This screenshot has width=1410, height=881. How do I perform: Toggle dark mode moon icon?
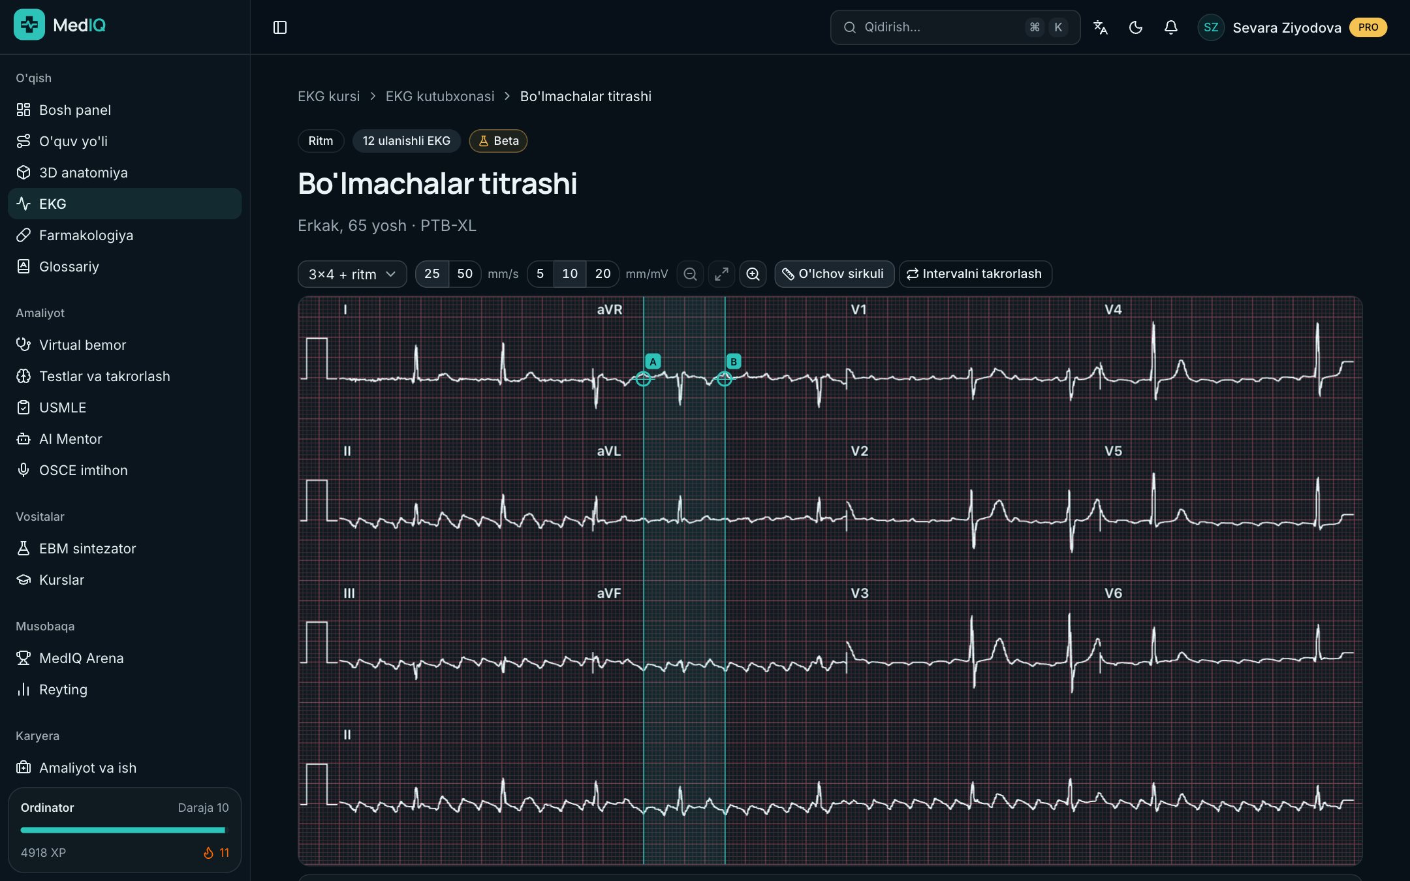pos(1136,27)
